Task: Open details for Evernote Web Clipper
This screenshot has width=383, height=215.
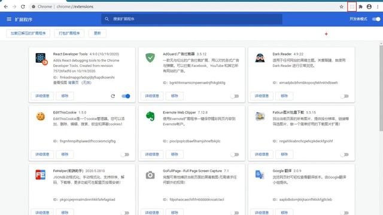Action: 152,154
